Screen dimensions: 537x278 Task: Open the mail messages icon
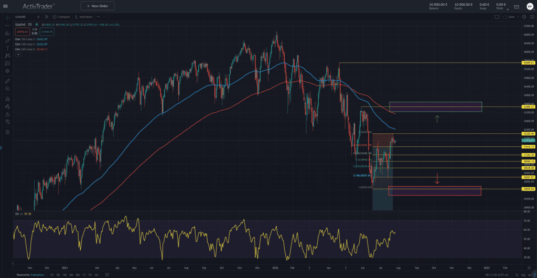point(517,6)
